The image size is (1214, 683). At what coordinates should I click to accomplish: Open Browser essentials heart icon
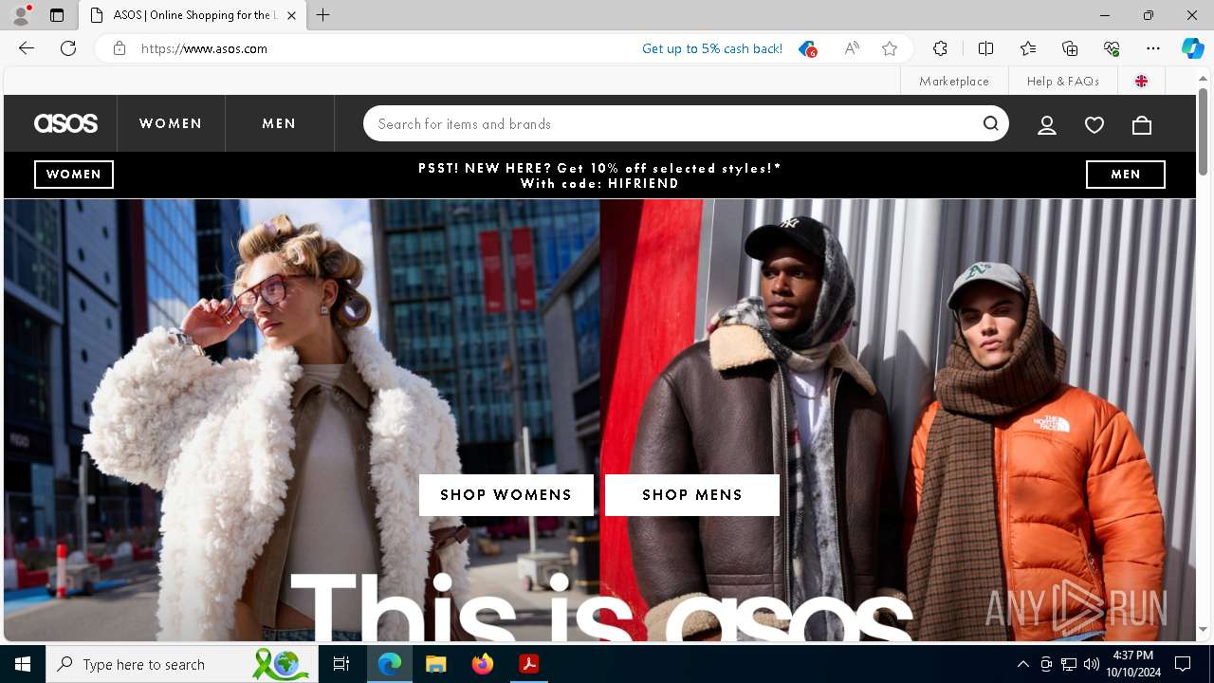1112,48
